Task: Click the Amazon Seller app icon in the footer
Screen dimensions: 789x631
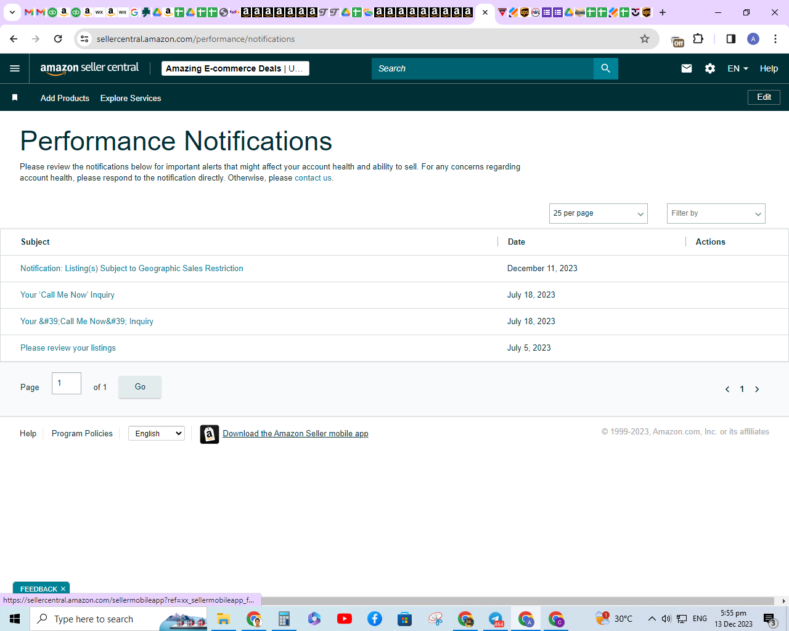Action: click(210, 434)
